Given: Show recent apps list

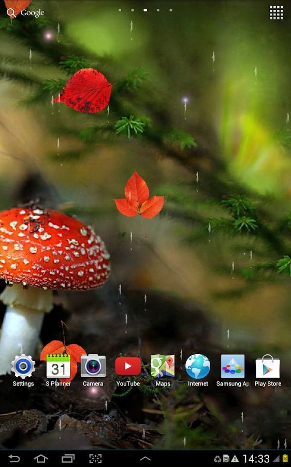Looking at the screenshot, I should (x=68, y=458).
